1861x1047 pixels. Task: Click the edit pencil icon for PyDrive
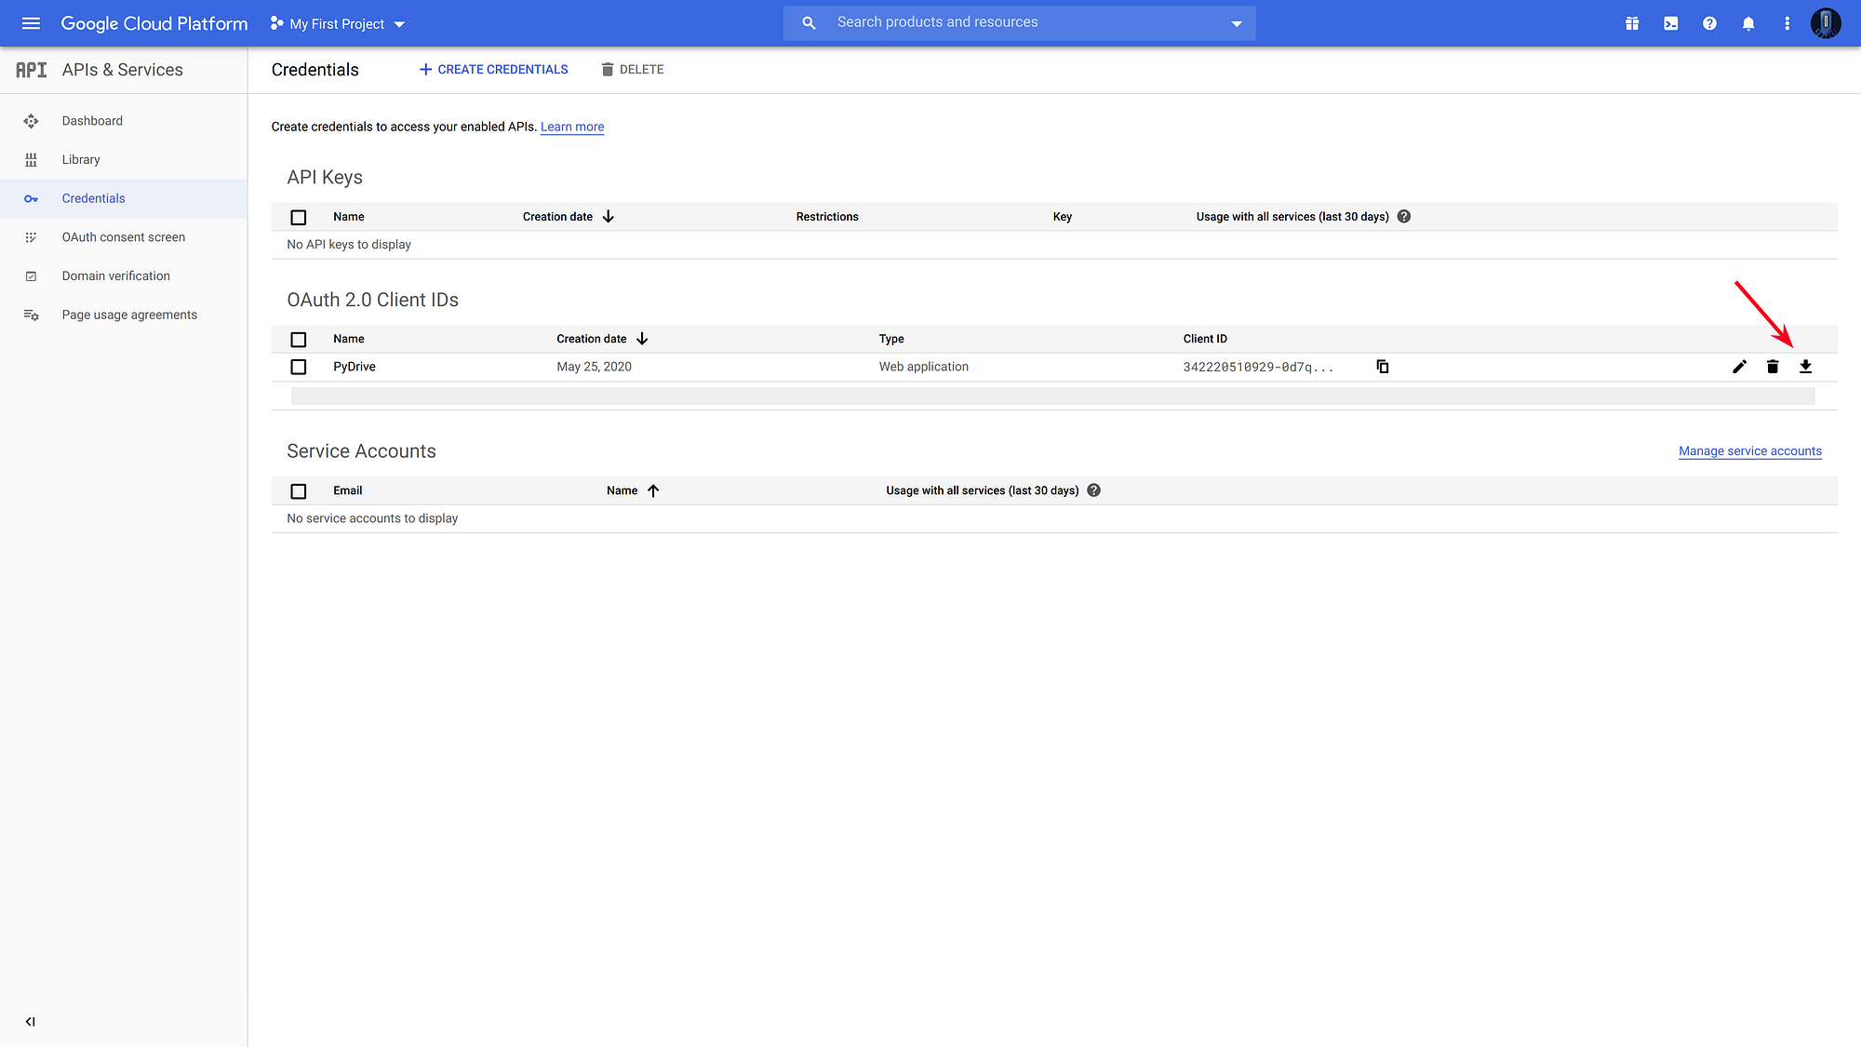click(x=1739, y=367)
